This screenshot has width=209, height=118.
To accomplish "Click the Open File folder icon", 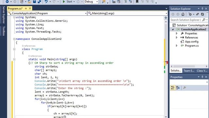I will (x=29, y=2).
